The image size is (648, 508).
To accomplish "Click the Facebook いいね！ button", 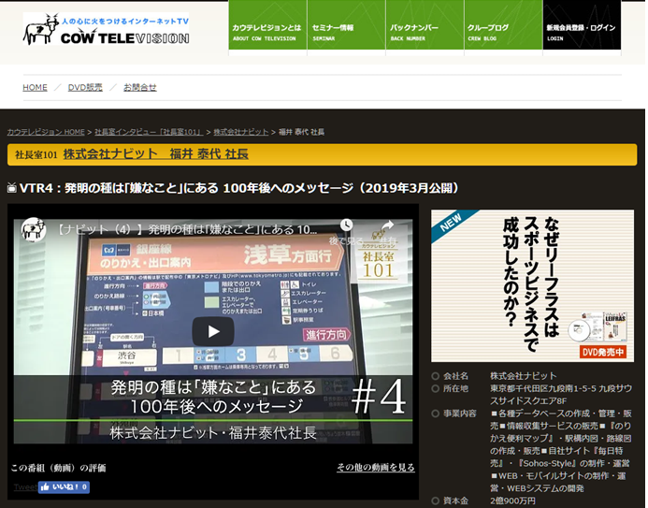I will (64, 486).
